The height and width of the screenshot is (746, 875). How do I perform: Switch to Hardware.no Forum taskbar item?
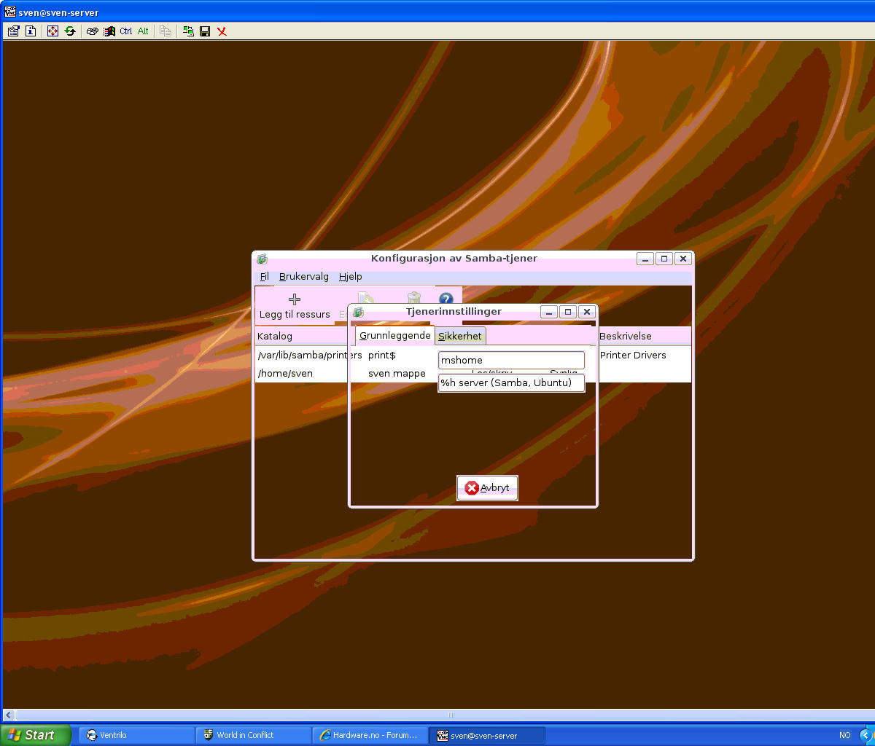pos(370,736)
